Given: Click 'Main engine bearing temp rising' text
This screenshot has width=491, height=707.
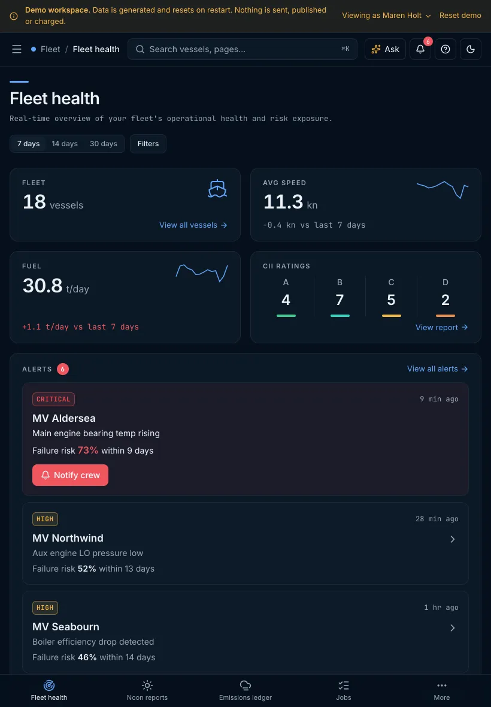Looking at the screenshot, I should tap(96, 433).
